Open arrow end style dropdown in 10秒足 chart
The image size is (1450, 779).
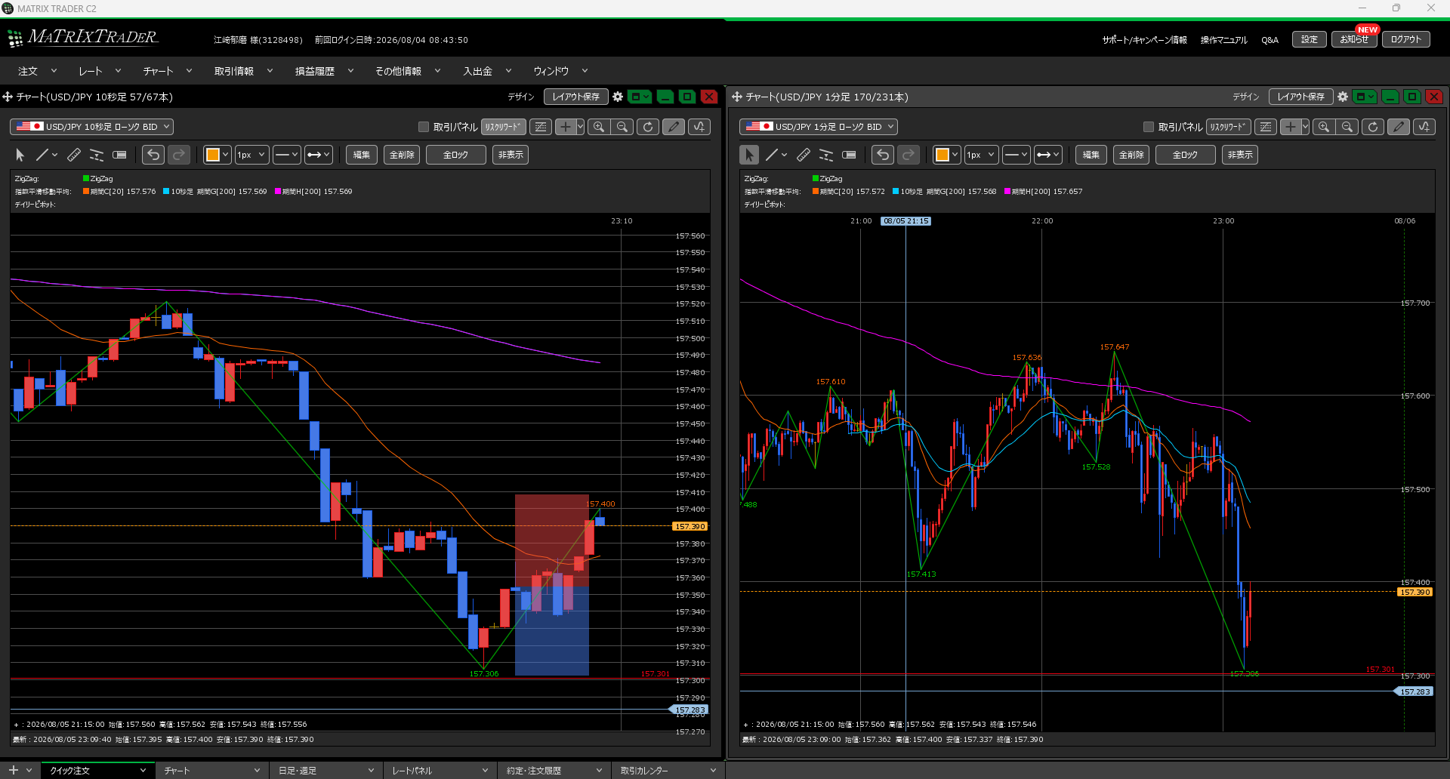319,155
